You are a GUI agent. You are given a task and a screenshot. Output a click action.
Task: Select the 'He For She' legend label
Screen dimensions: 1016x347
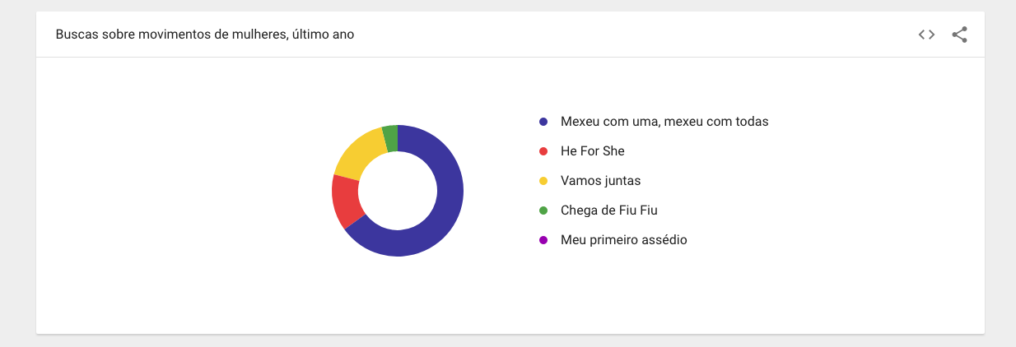tap(592, 151)
